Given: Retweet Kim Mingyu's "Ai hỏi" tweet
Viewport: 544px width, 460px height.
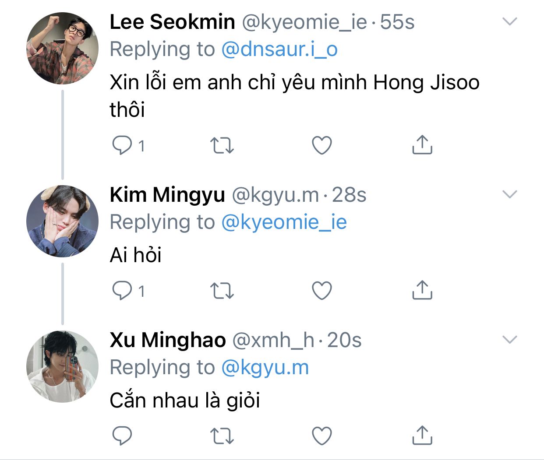Looking at the screenshot, I should tap(222, 291).
